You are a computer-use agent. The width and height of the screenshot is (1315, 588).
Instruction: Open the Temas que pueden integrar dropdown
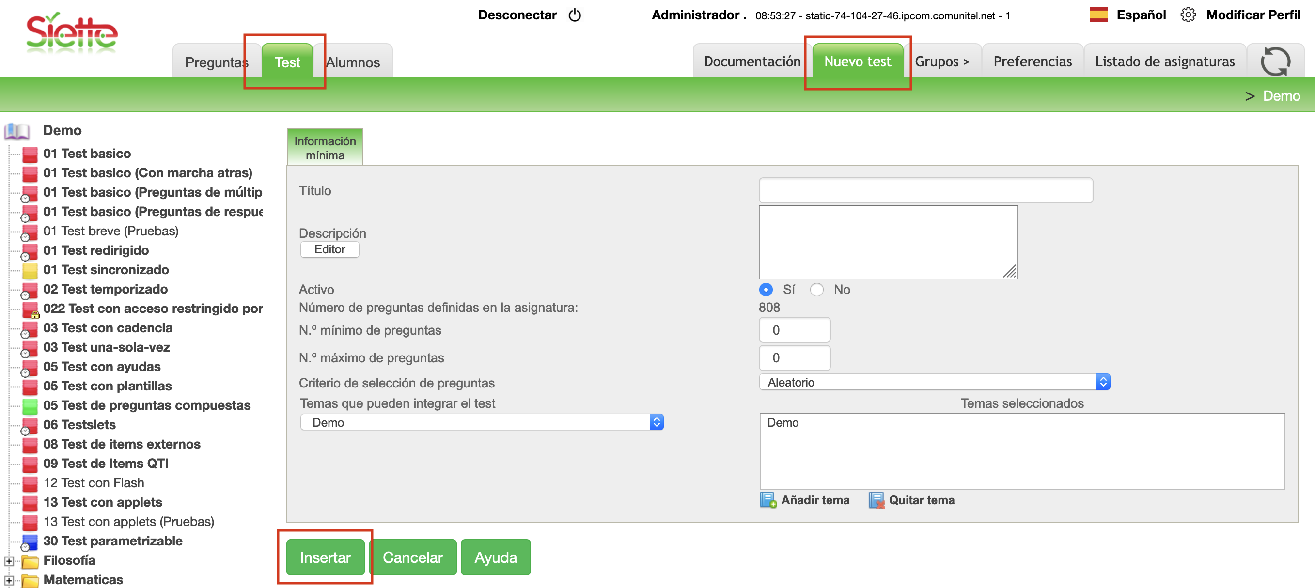[x=482, y=422]
